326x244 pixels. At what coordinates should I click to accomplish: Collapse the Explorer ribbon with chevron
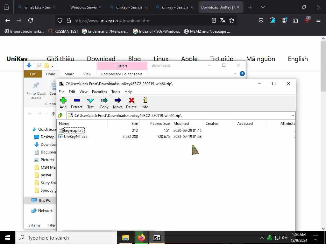click(x=235, y=74)
